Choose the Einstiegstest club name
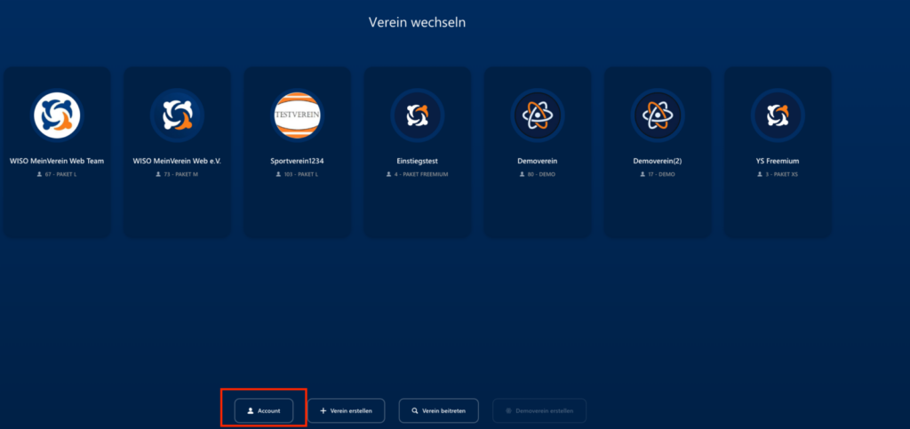The width and height of the screenshot is (910, 429). [418, 161]
